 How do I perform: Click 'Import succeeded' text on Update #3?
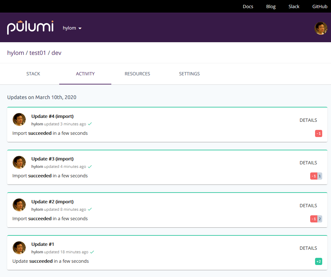click(x=32, y=176)
